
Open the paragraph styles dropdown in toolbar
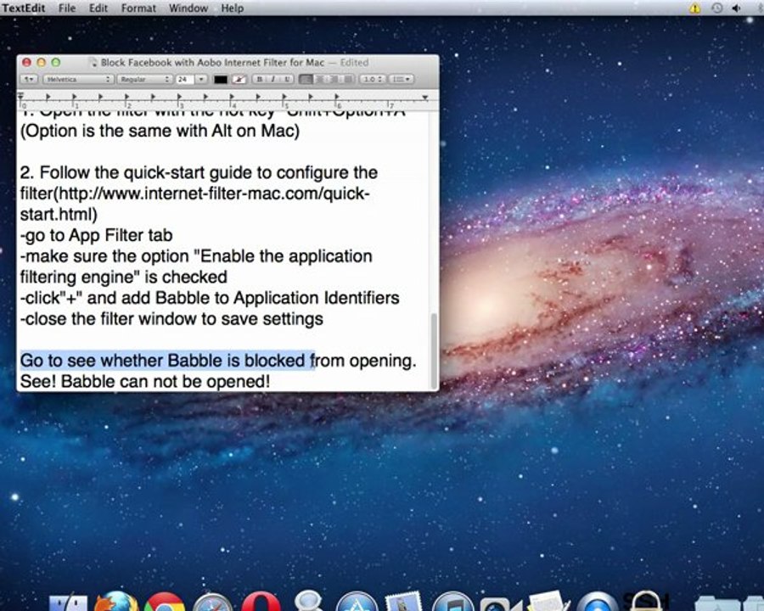tap(28, 79)
